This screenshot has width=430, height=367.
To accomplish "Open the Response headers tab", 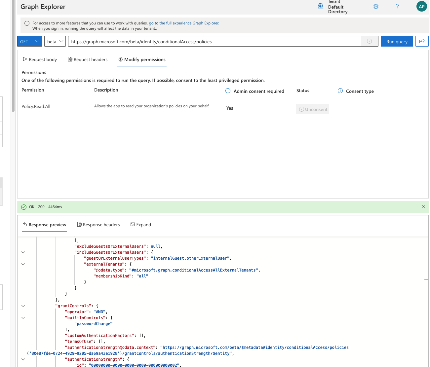I will point(98,225).
